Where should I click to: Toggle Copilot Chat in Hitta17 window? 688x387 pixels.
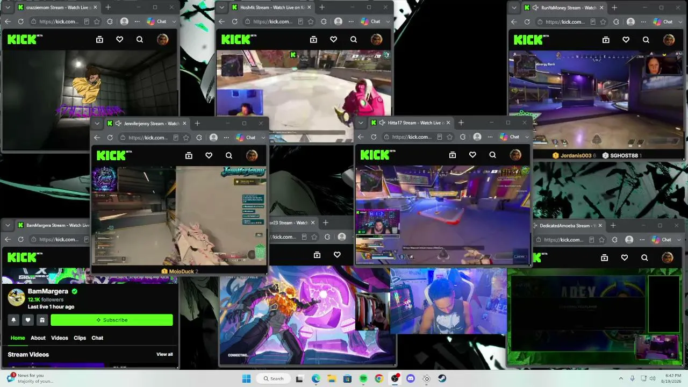510,137
